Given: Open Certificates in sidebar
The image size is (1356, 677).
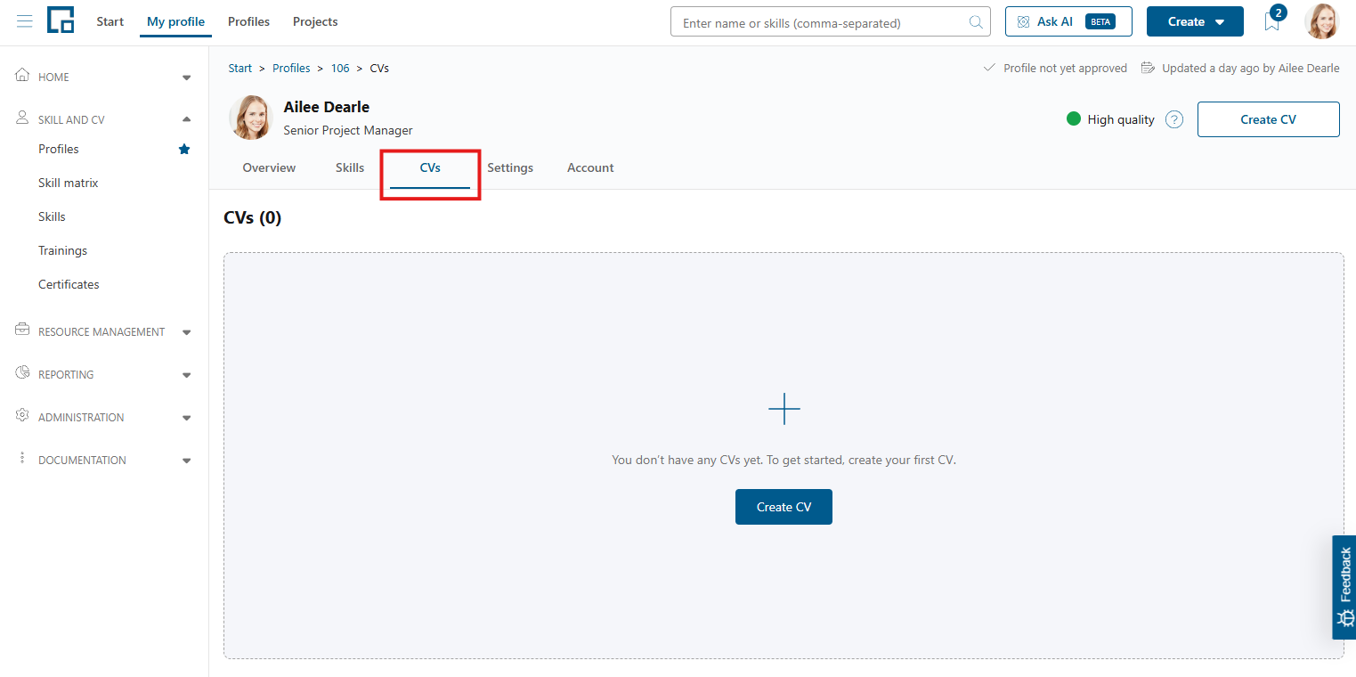Looking at the screenshot, I should tap(69, 284).
